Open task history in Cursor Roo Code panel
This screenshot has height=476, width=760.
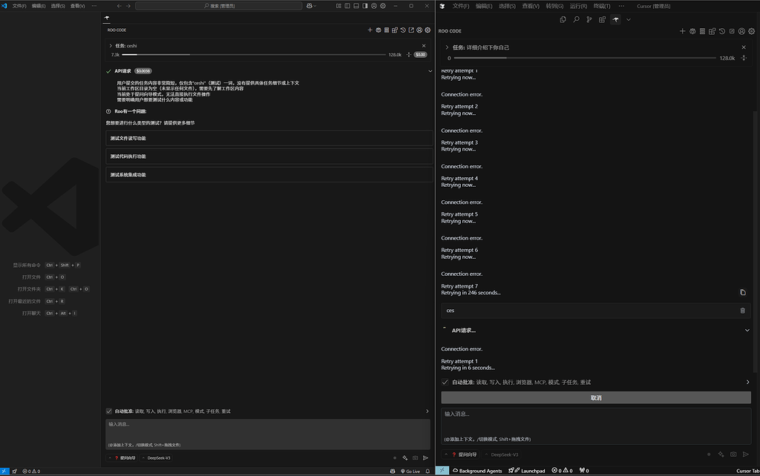point(722,31)
